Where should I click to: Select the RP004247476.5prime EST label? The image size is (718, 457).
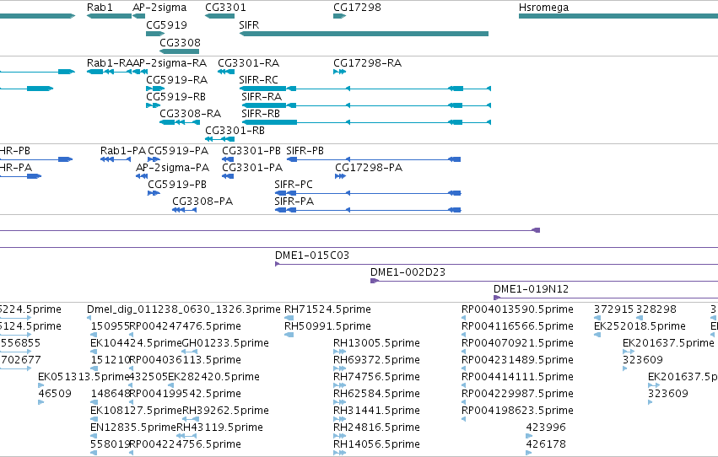(x=185, y=326)
